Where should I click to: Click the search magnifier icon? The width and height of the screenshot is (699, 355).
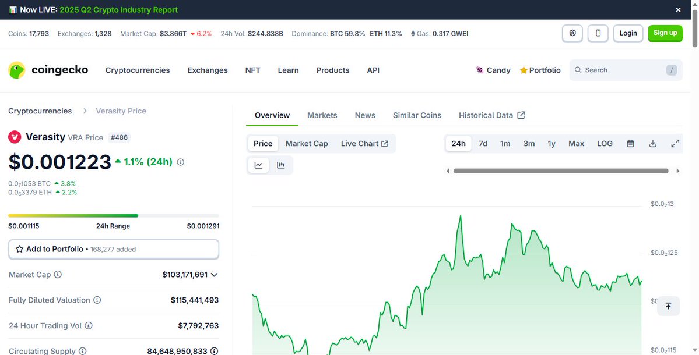click(x=578, y=70)
